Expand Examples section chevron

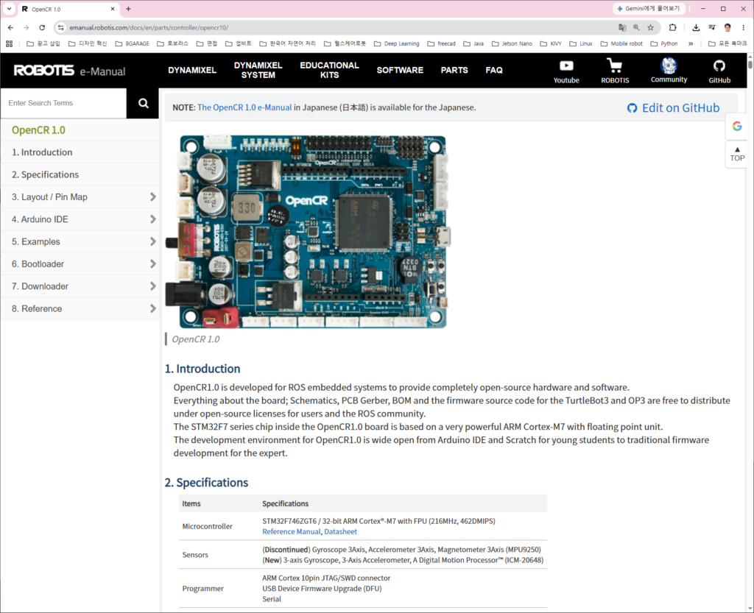tap(153, 241)
